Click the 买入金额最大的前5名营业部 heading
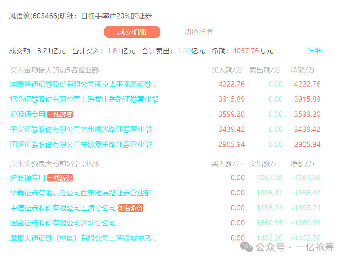Viewport: 345px width, 261px height. point(54,70)
